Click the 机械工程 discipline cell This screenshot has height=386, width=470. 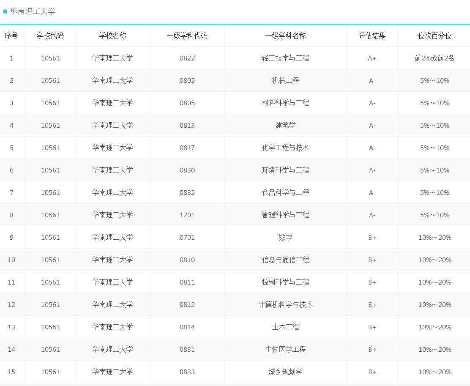coord(285,80)
